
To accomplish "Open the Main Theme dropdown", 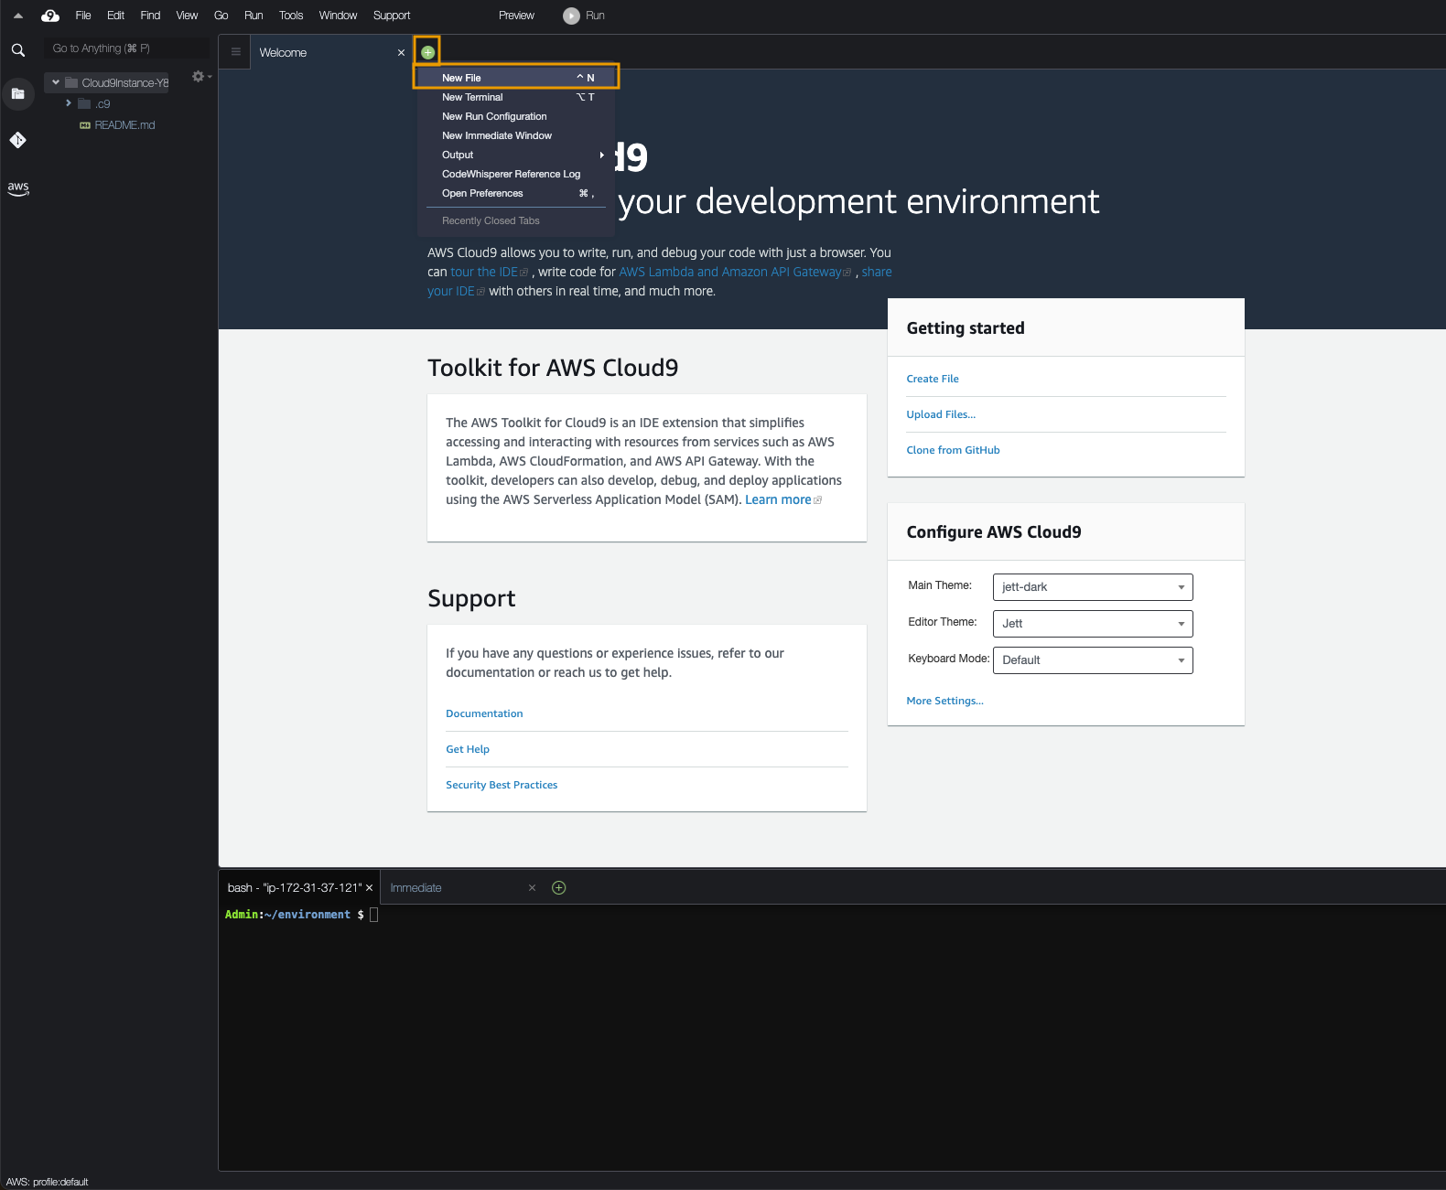I will [x=1092, y=587].
